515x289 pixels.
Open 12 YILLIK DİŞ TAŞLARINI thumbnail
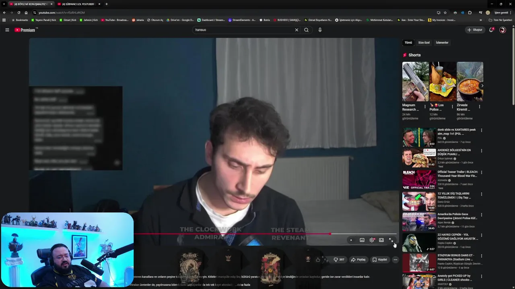coord(419,201)
